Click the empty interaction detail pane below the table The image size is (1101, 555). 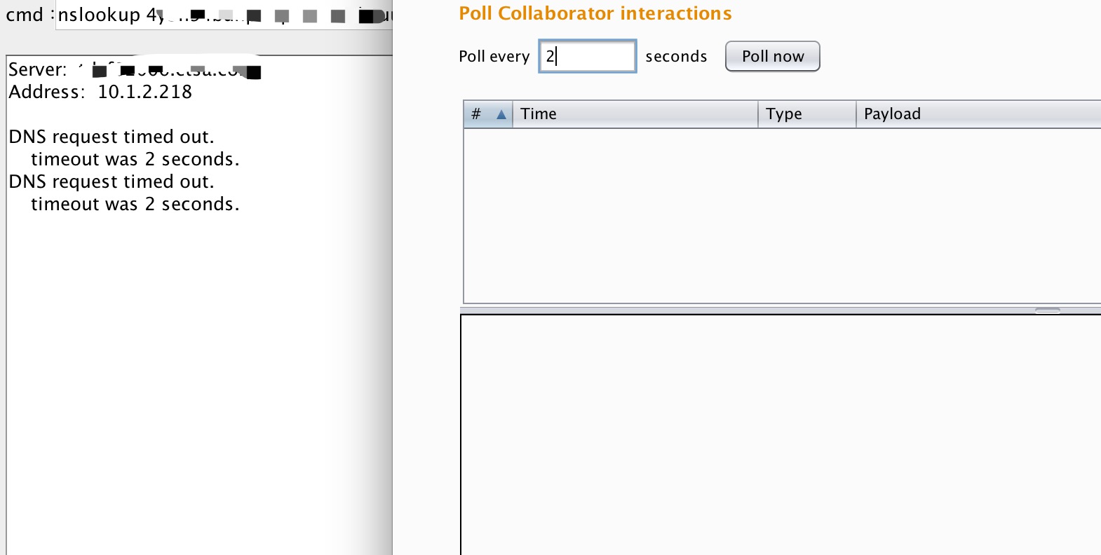pyautogui.click(x=781, y=434)
